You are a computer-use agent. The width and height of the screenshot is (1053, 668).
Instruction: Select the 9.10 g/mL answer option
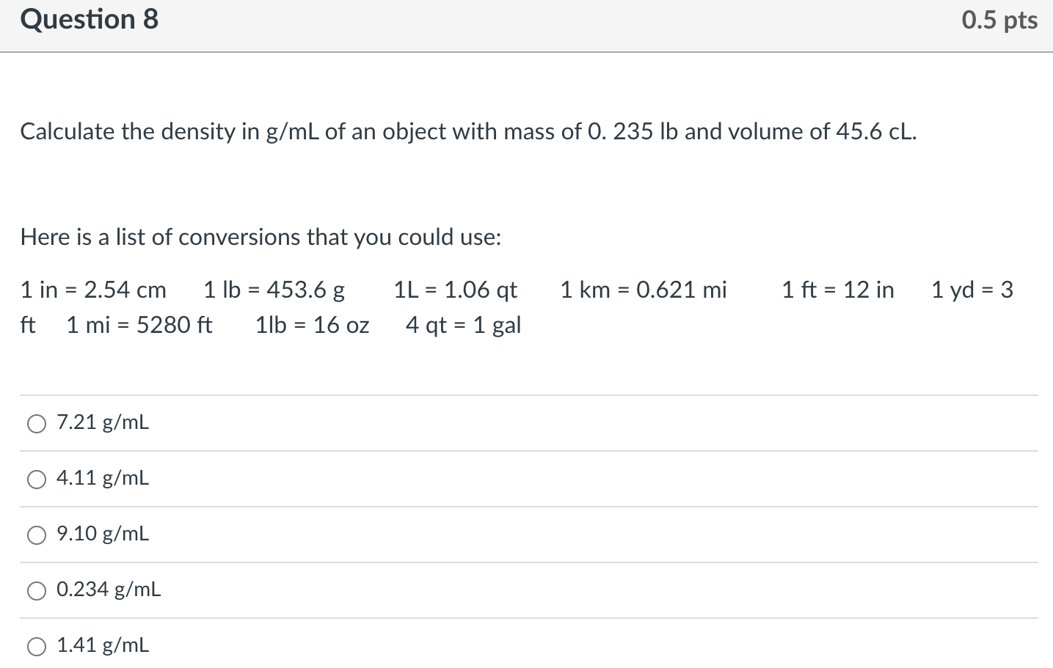coord(36,535)
